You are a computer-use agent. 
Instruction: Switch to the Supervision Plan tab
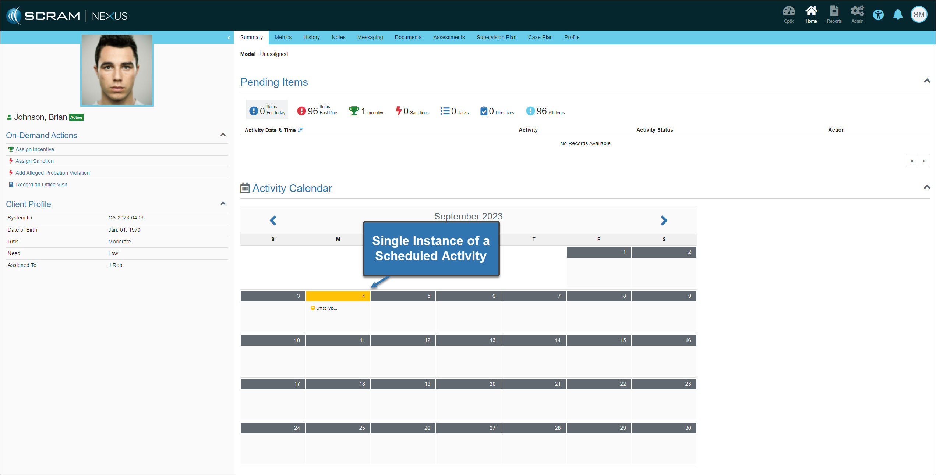click(496, 37)
